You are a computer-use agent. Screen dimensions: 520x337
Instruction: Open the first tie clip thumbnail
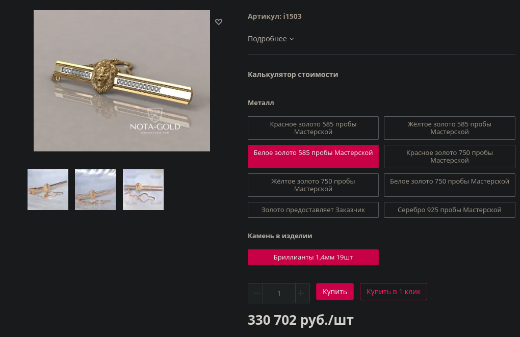[x=48, y=190]
